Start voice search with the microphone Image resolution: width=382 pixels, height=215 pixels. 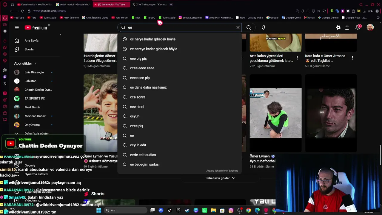pos(264,27)
